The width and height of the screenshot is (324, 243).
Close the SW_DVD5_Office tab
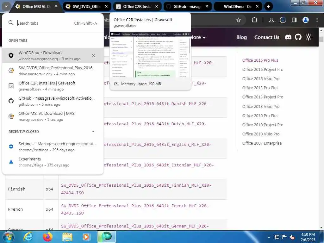106,6
